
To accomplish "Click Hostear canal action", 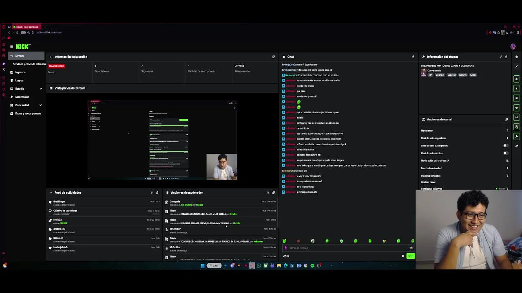I will click(x=428, y=182).
